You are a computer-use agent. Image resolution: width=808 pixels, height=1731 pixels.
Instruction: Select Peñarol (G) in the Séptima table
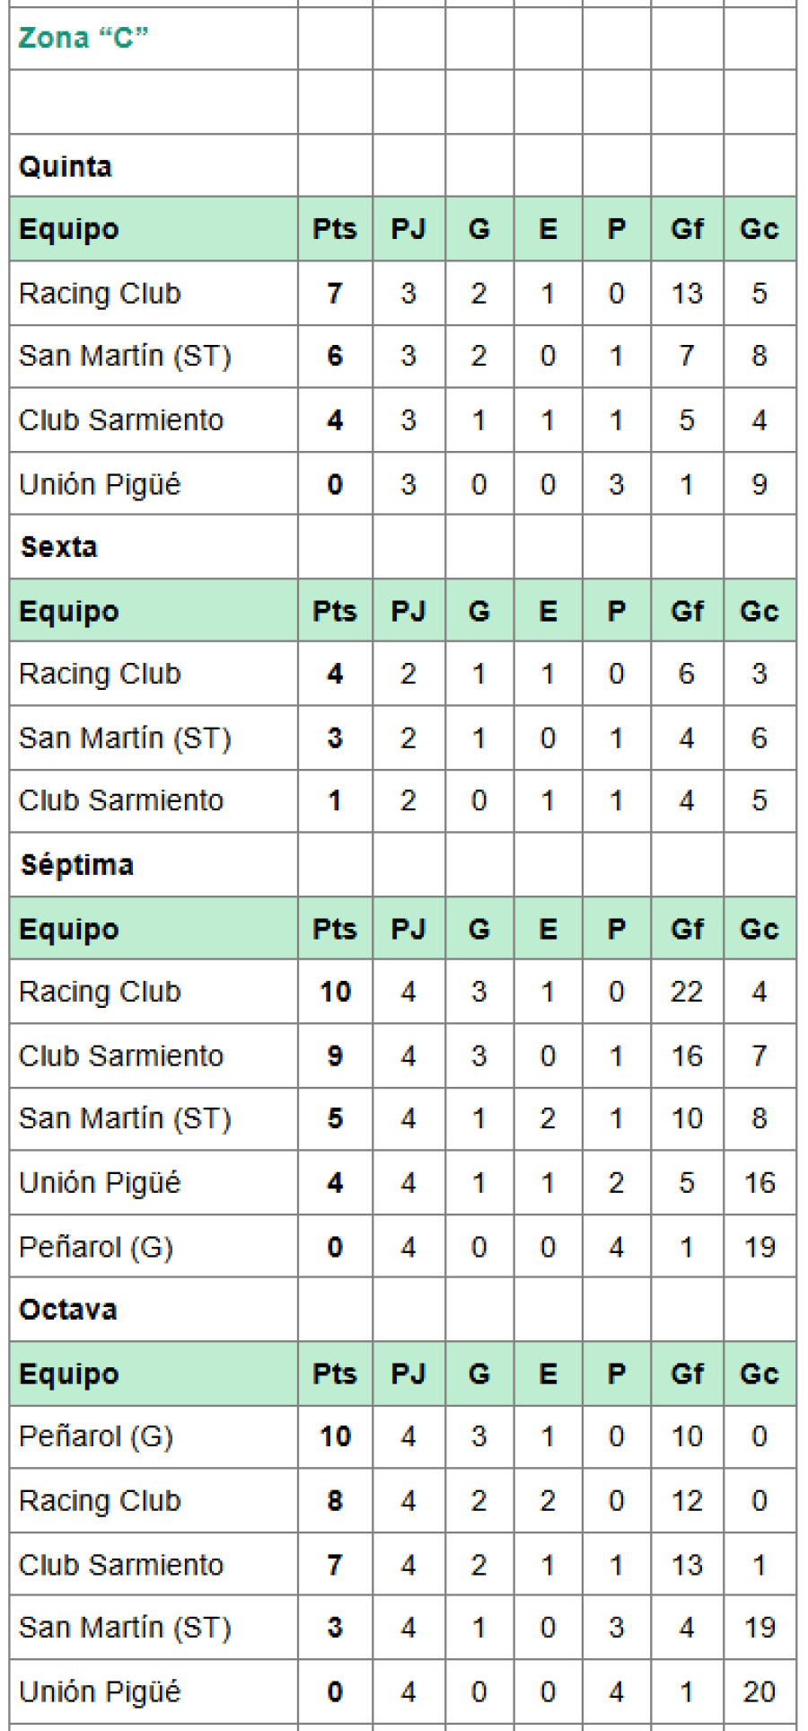(x=96, y=1247)
